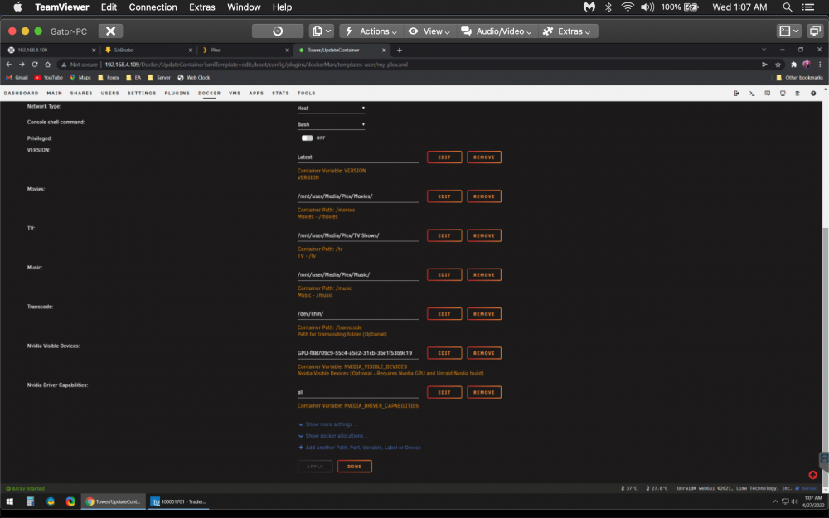
Task: Open the Audio/Video dropdown in TeamViewer
Action: tap(497, 31)
